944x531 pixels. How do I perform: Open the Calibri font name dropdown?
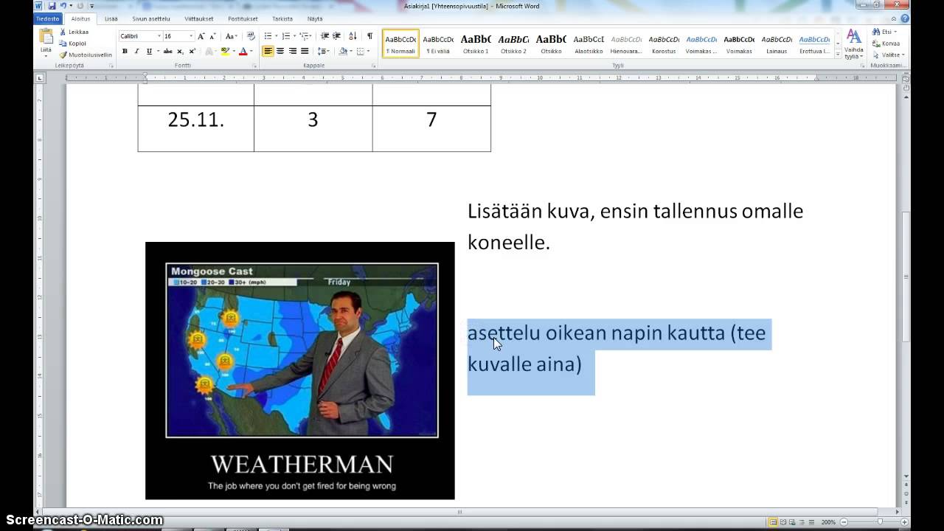click(159, 36)
